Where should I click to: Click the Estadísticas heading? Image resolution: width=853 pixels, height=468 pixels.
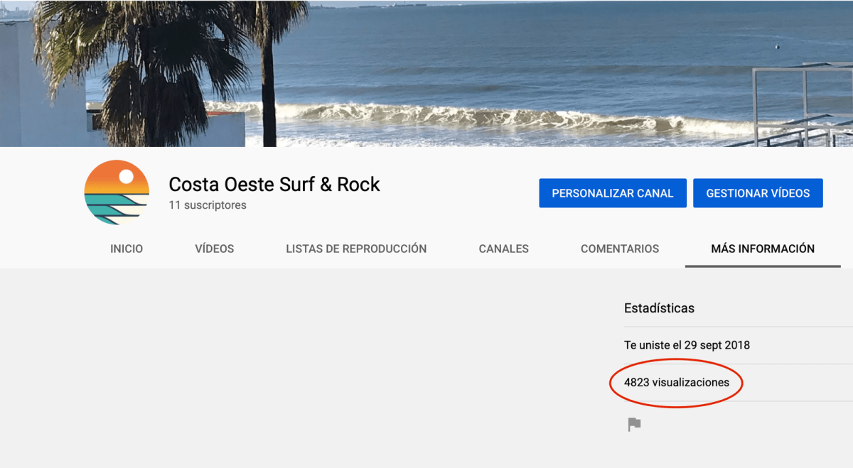(659, 308)
